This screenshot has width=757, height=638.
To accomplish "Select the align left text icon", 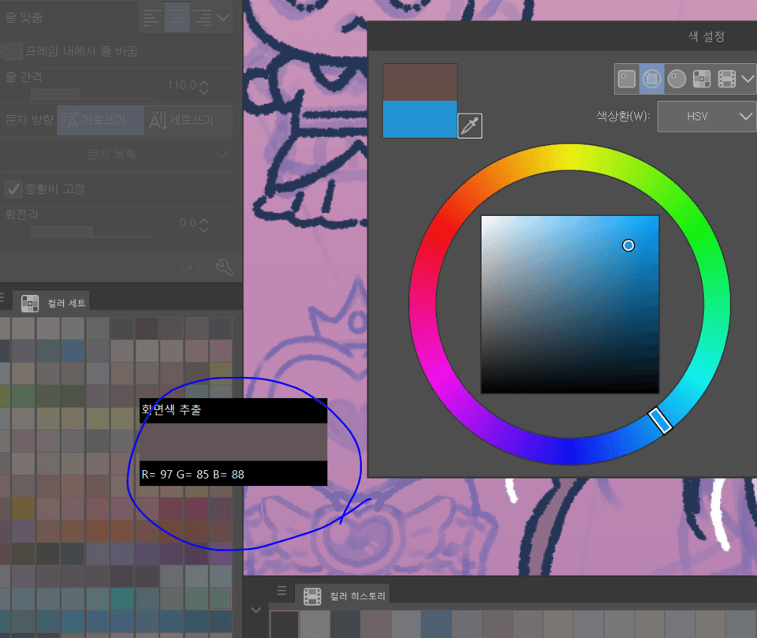I will pos(152,18).
